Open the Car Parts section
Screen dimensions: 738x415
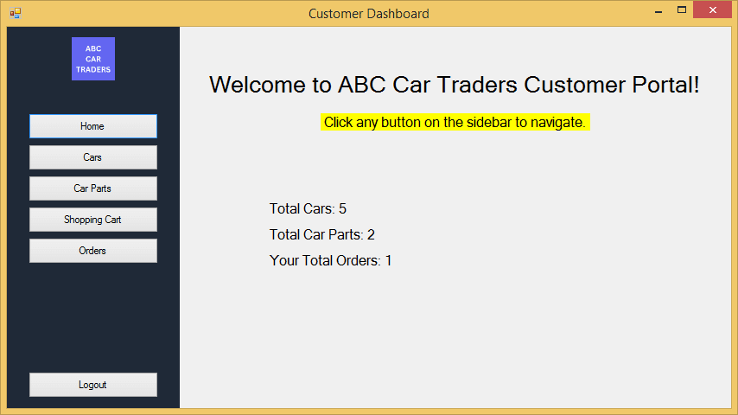point(93,188)
